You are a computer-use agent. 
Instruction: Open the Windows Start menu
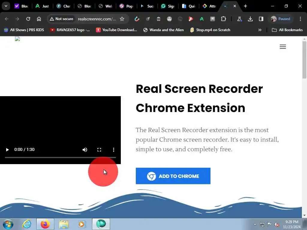point(8,224)
